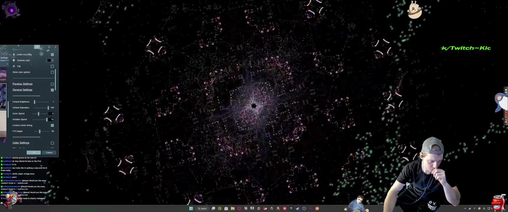Open the gray picture app beside knot logo
Image resolution: width=508 pixels, height=212 pixels.
pos(252,208)
